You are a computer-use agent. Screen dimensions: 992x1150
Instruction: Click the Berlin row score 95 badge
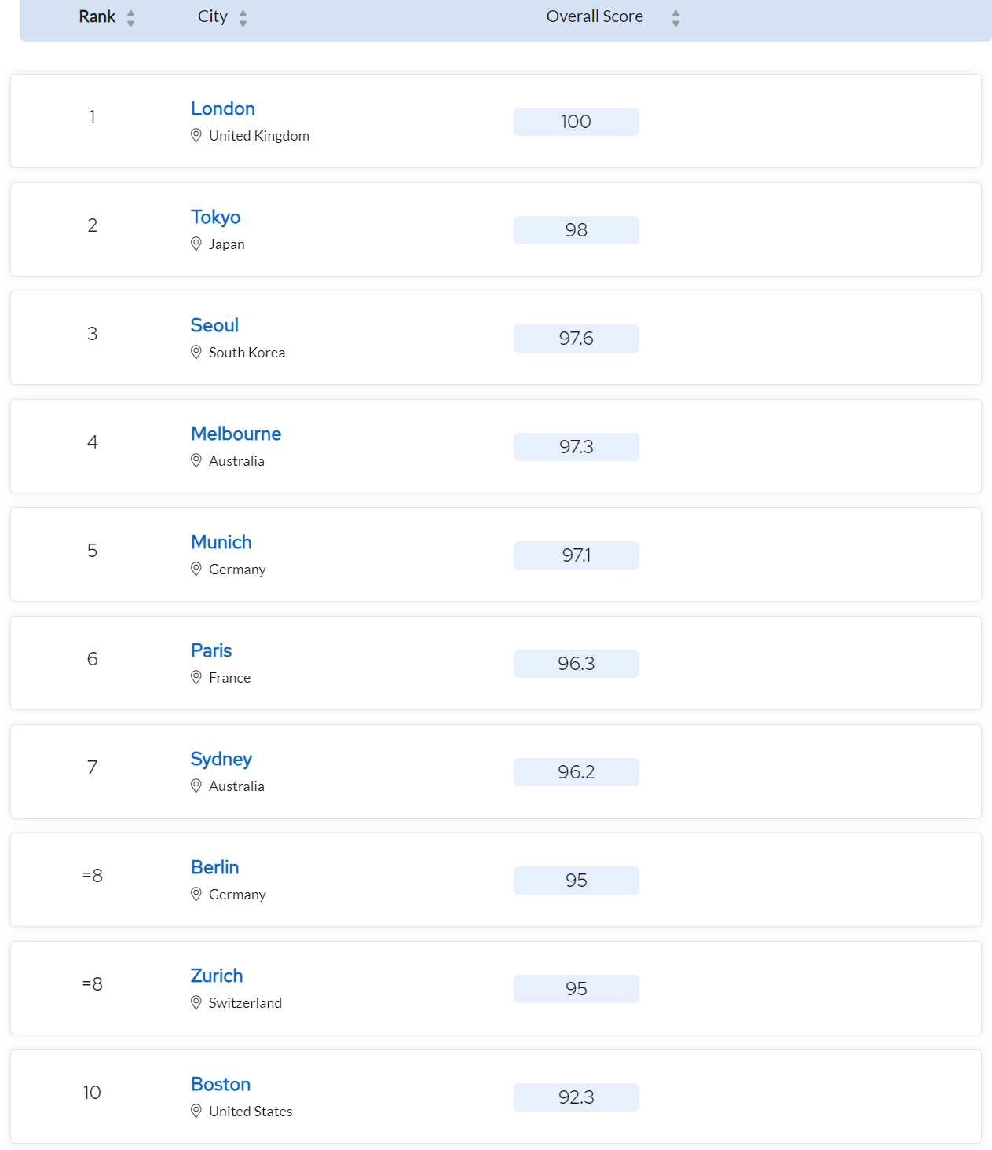[x=577, y=881]
